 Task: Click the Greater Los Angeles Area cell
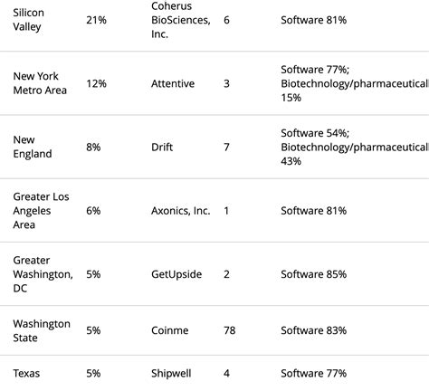(x=41, y=211)
